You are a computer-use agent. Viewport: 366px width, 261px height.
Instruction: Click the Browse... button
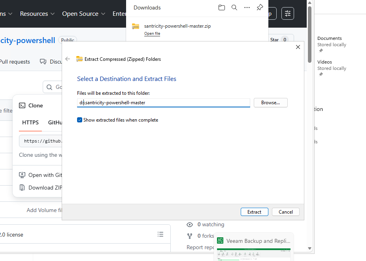tap(270, 103)
